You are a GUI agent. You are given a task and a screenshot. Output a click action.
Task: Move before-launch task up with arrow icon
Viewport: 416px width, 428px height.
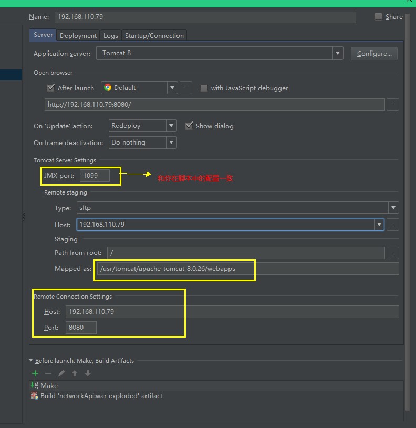(75, 373)
